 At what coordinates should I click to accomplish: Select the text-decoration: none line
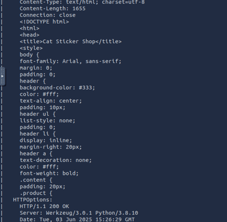tap(56, 160)
